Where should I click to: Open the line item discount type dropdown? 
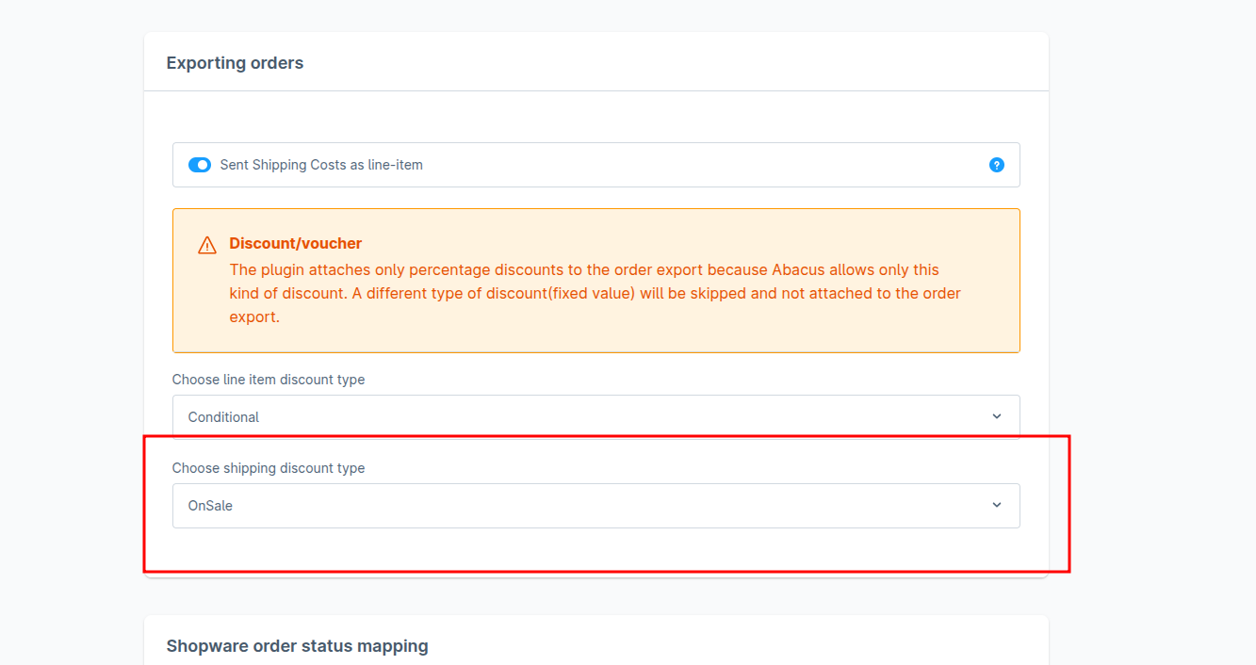click(x=595, y=416)
